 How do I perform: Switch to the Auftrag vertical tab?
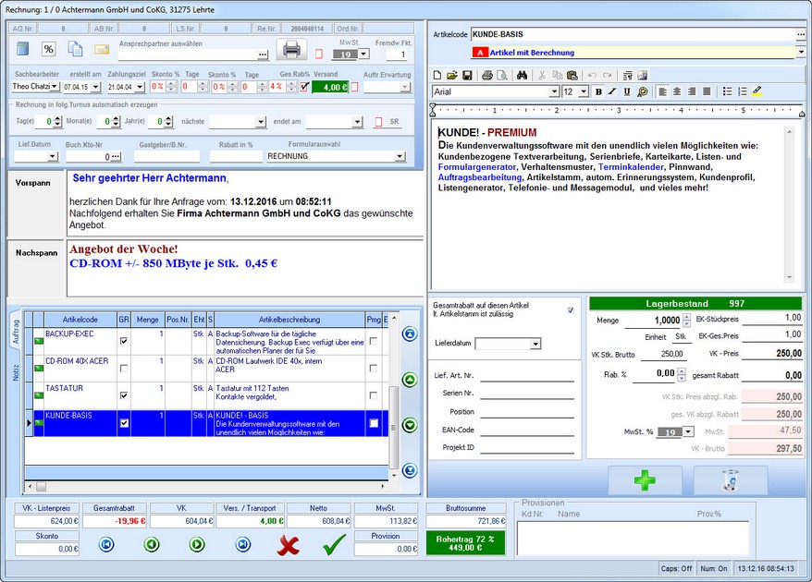(15, 333)
